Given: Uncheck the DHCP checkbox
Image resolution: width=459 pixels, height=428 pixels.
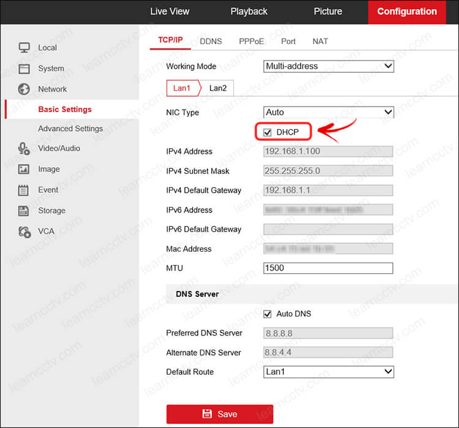Looking at the screenshot, I should 267,132.
